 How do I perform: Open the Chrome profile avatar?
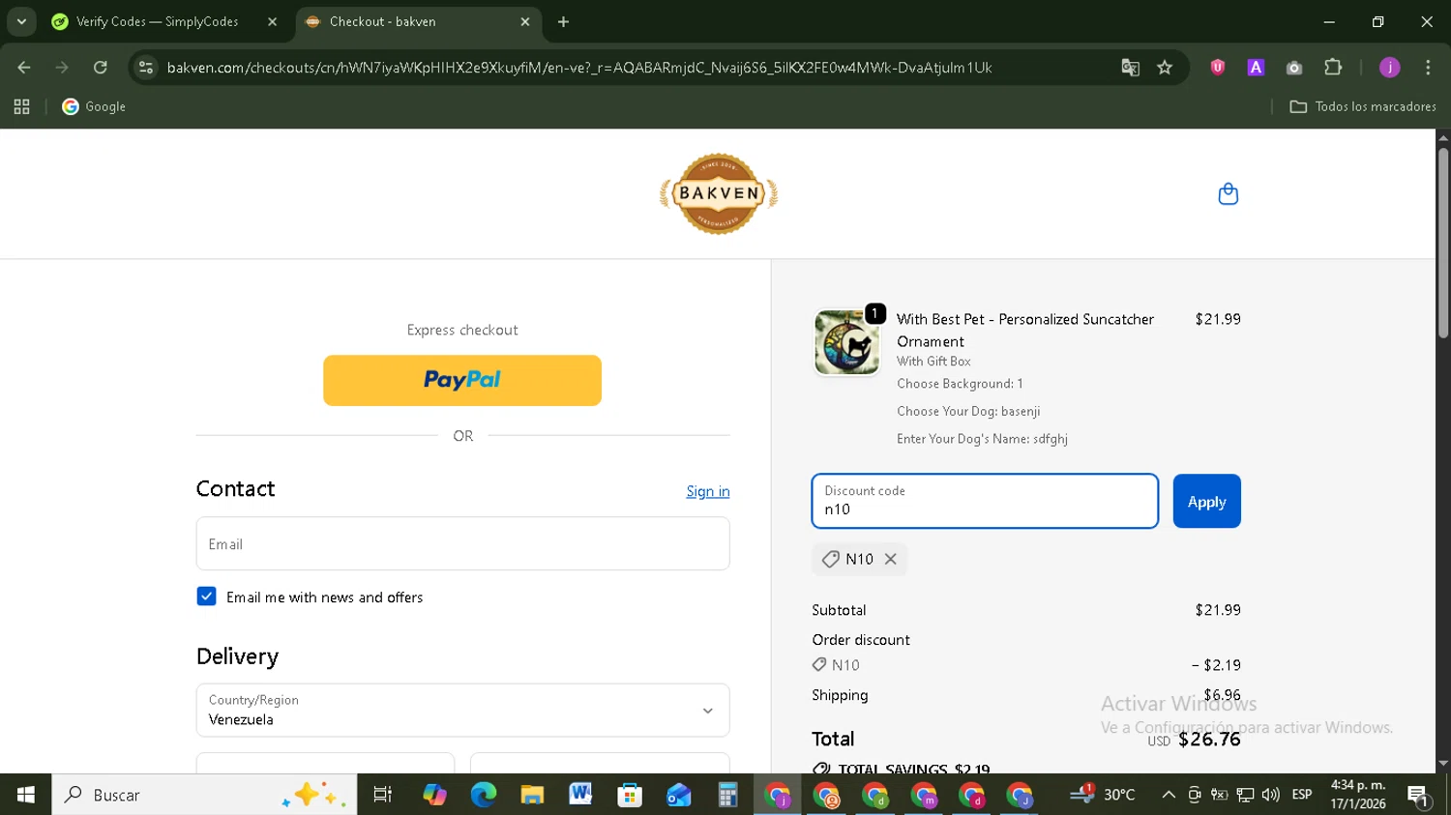click(1390, 67)
